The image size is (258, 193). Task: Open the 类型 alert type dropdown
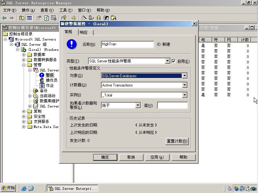pos(167,61)
